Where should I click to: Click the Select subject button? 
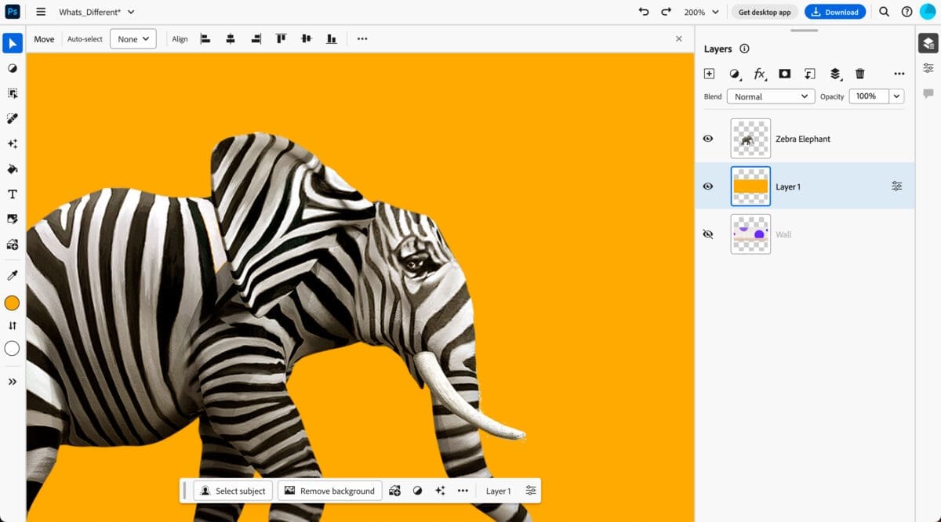[233, 491]
